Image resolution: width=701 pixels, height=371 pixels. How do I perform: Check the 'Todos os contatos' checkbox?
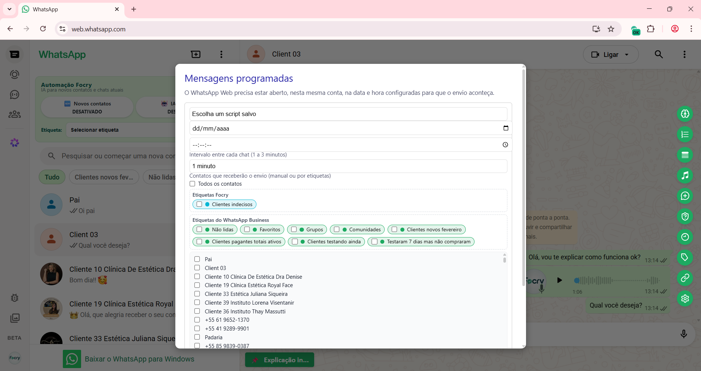pos(193,184)
